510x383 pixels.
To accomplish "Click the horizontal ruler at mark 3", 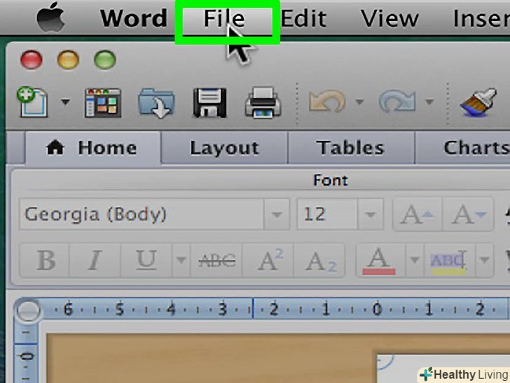I will (223, 309).
